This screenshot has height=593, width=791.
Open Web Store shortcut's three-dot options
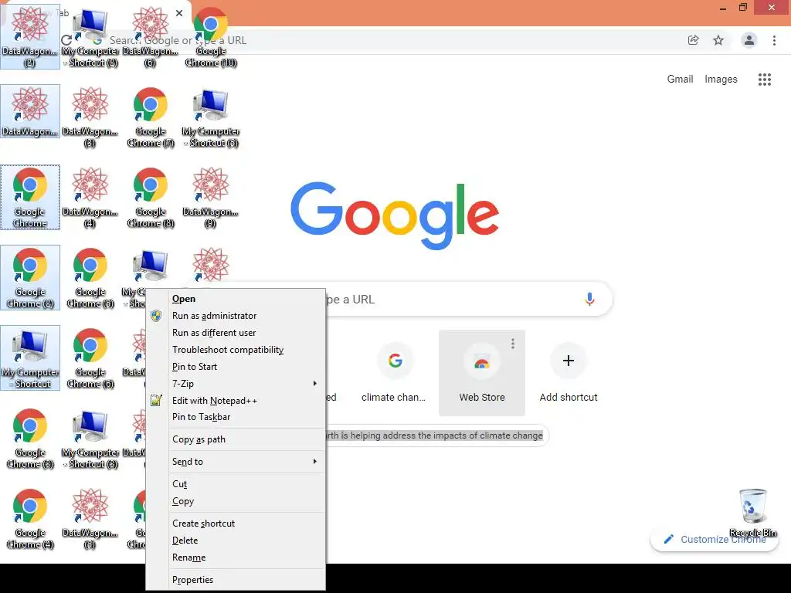pos(513,344)
